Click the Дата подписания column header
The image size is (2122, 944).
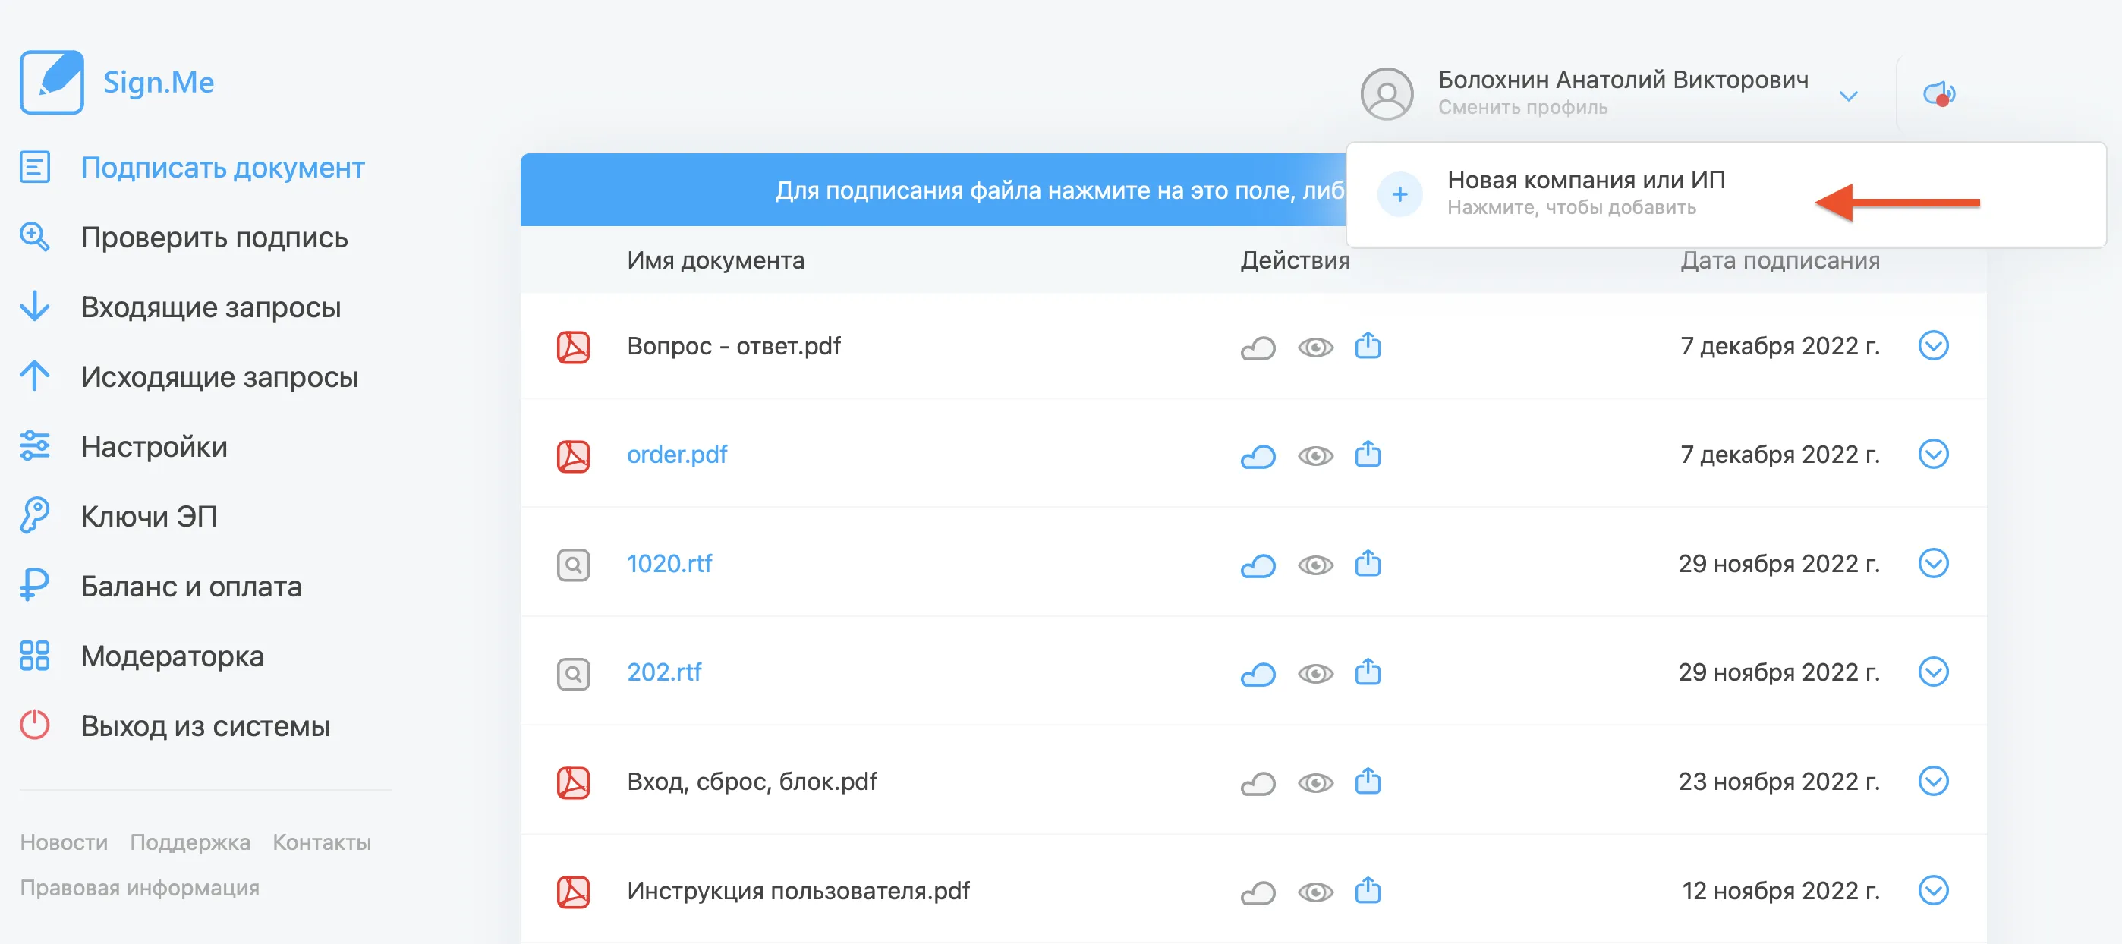coord(1780,260)
